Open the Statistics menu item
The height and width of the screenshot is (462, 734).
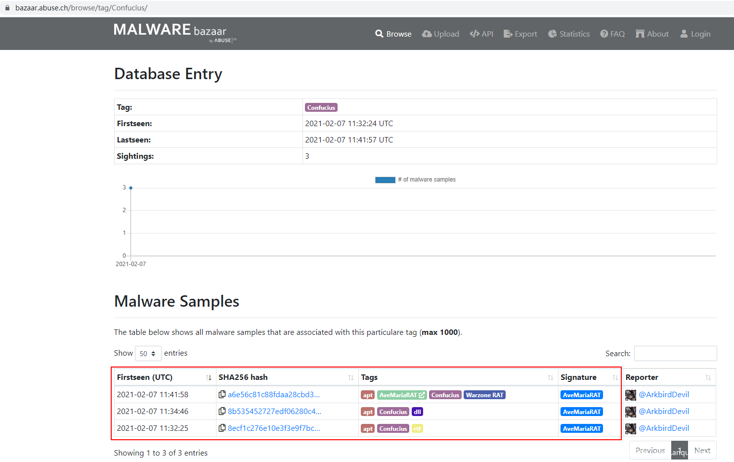569,34
